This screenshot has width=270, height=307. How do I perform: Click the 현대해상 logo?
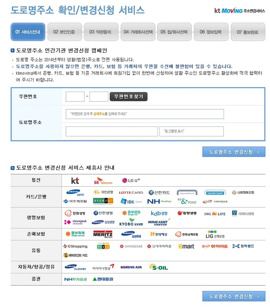159,234
